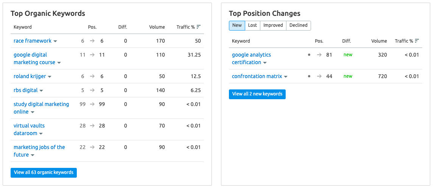434x189 pixels.
Task: Click sort icon beside Traffic % in Organic Keywords
Action: 198,27
